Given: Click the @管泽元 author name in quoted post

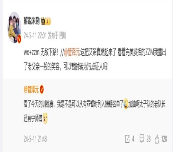Looking at the screenshot, I should 31,89.
